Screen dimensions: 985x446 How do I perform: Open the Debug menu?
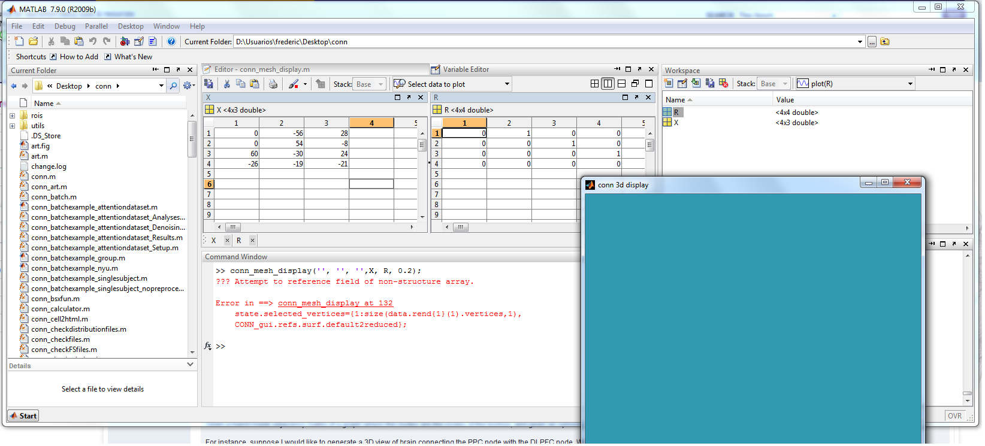click(x=65, y=26)
